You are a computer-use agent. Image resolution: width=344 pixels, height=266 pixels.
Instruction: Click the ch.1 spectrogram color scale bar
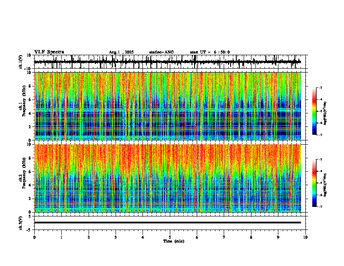314,111
